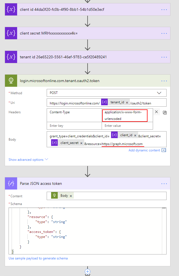Click the 'Enter value' header field
This screenshot has height=276, width=179.
click(x=127, y=126)
